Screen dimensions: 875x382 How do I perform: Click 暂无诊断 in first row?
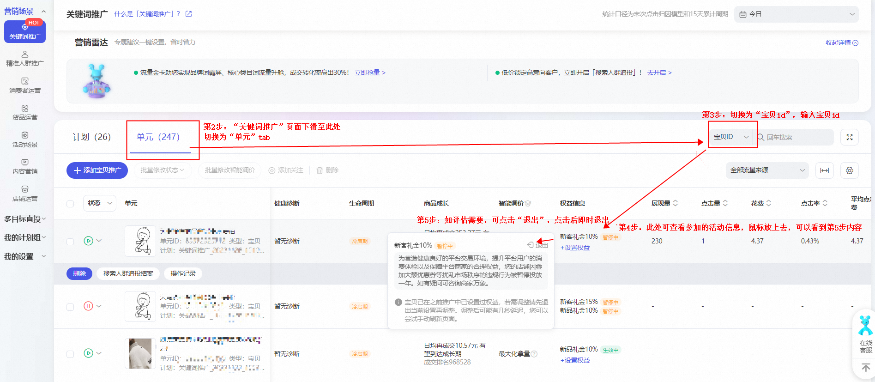[287, 241]
